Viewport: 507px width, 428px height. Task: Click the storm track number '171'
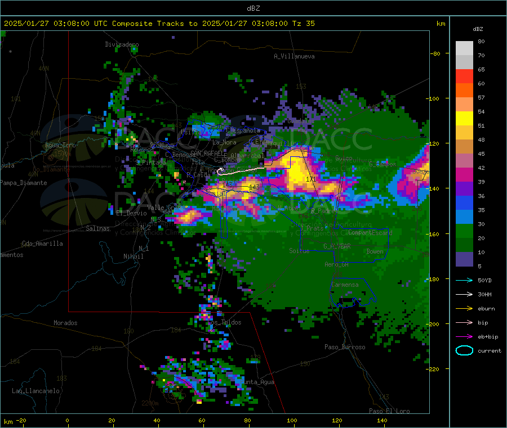click(311, 179)
